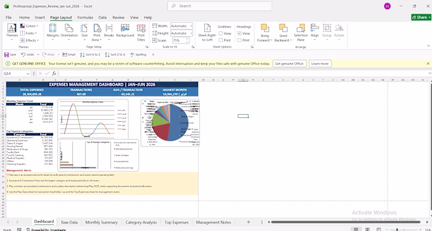Switch to the Insert tab
The width and height of the screenshot is (432, 231).
click(x=39, y=17)
